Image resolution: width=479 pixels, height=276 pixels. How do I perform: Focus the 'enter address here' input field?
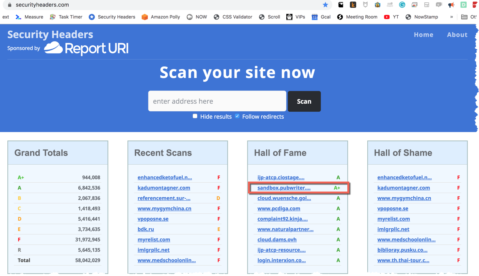217,101
